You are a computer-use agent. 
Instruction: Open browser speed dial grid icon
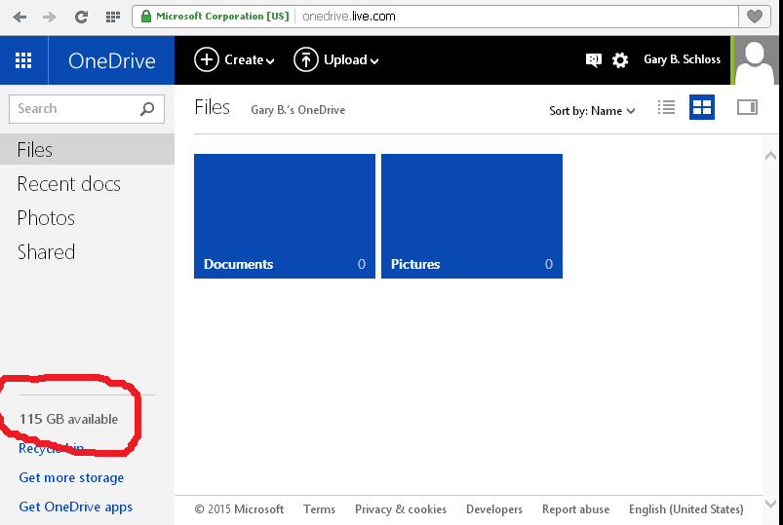pos(113,17)
